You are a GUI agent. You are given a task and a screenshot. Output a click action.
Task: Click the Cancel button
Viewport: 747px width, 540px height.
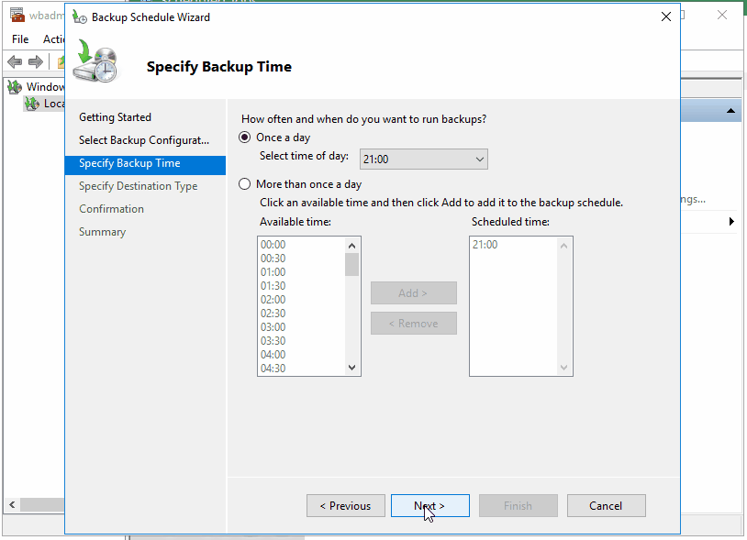tap(606, 505)
